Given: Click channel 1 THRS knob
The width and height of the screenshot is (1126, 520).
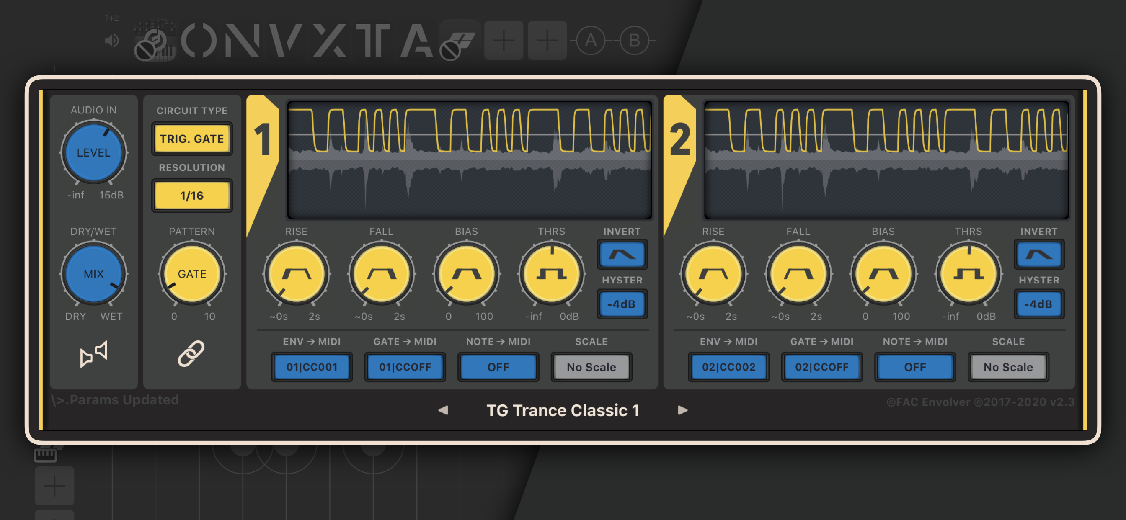Looking at the screenshot, I should tap(552, 274).
